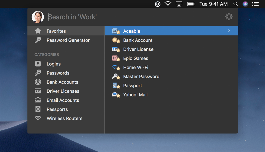Open the Driver Licenses category label
This screenshot has height=152, width=265.
pos(63,91)
